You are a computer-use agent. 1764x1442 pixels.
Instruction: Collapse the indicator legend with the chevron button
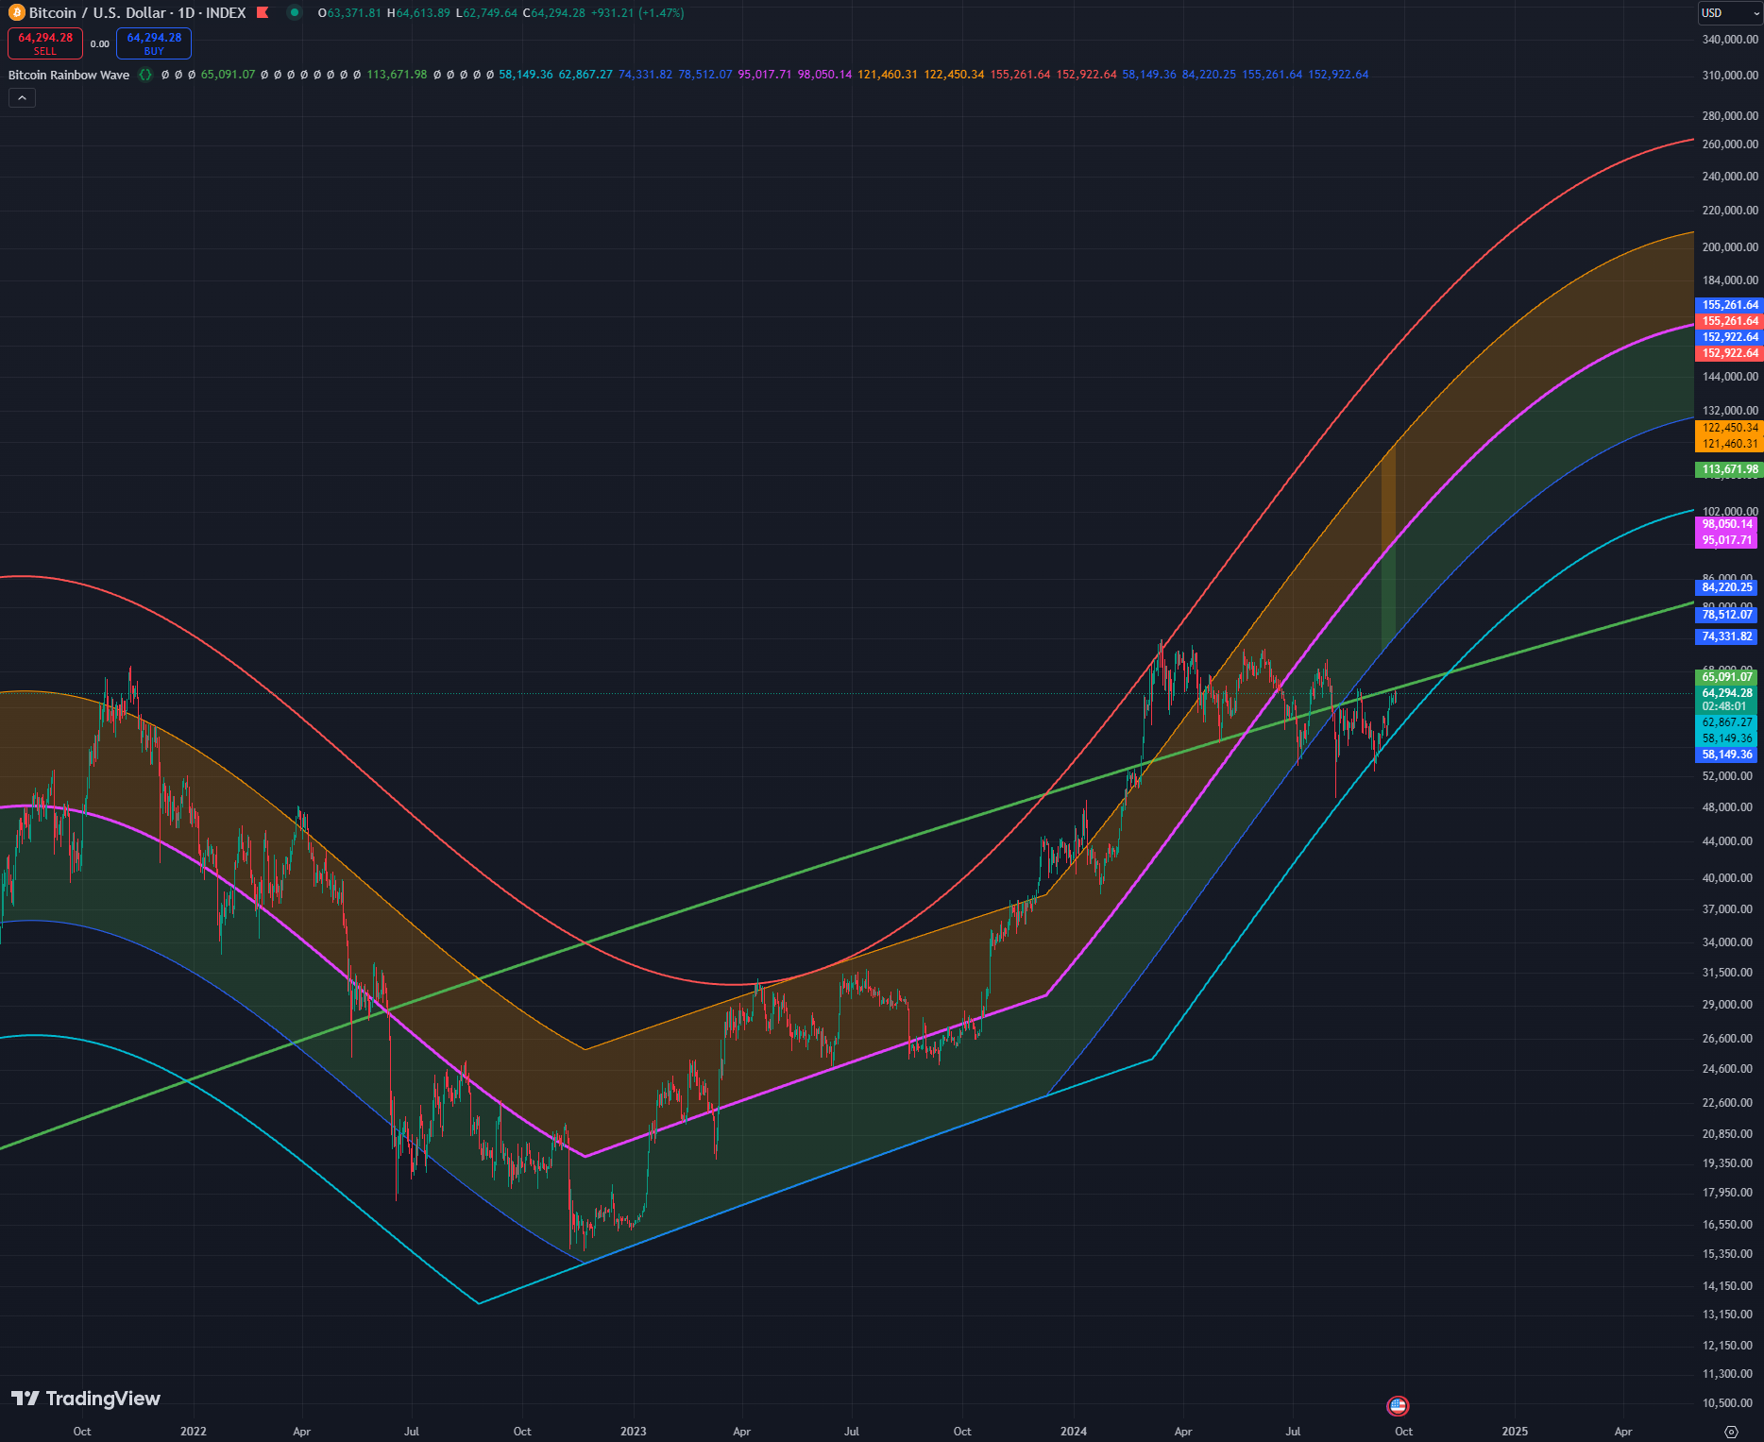[x=22, y=97]
